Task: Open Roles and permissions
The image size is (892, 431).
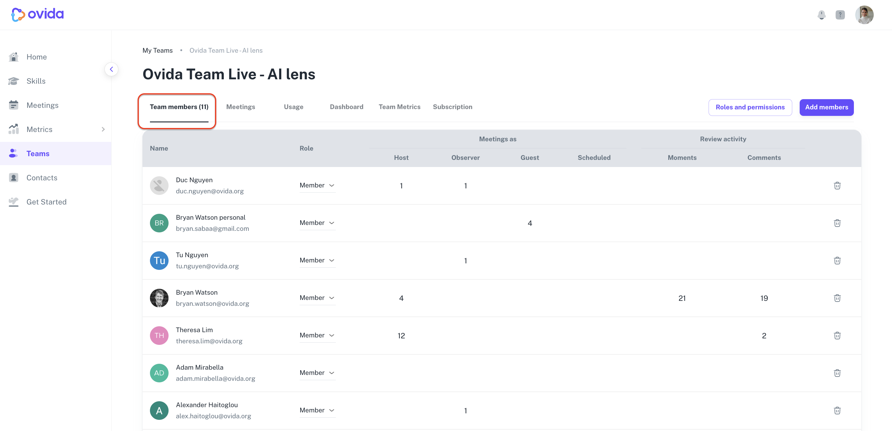Action: point(750,107)
